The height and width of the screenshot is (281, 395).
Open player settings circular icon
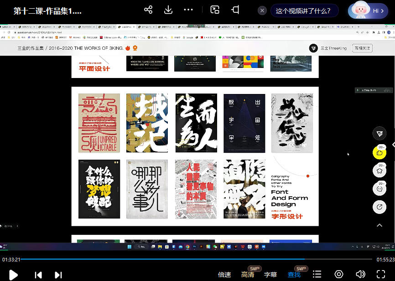pos(339,275)
